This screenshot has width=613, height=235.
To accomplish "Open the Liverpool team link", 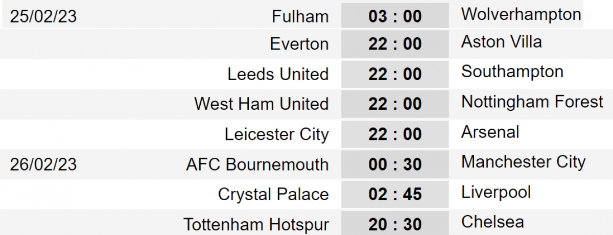I will tap(496, 192).
